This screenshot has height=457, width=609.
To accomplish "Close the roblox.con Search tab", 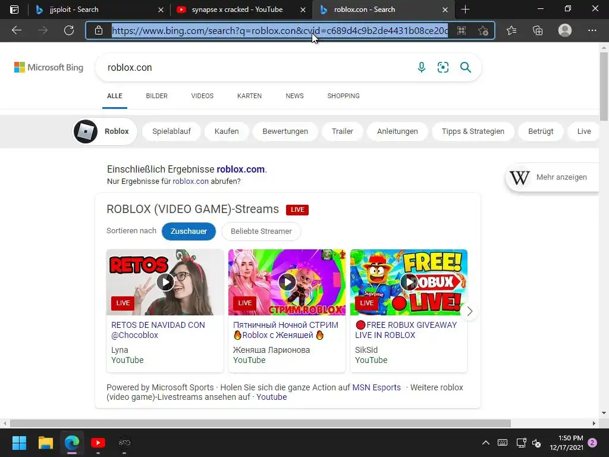I will pos(445,10).
